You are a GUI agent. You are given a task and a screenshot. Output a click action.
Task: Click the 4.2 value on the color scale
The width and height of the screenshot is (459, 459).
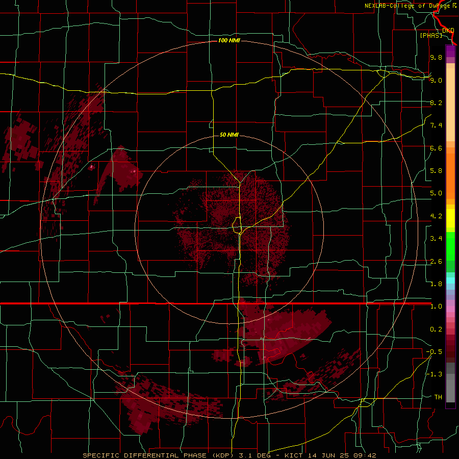tap(436, 216)
